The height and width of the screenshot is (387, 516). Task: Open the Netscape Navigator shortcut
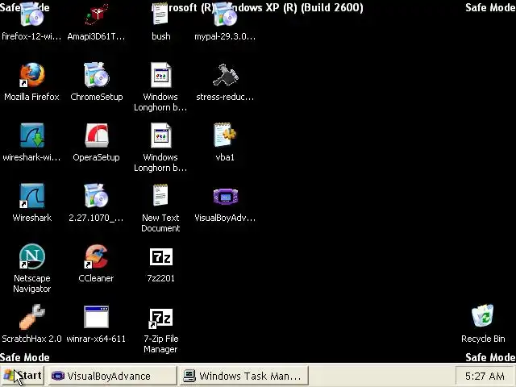(x=32, y=256)
